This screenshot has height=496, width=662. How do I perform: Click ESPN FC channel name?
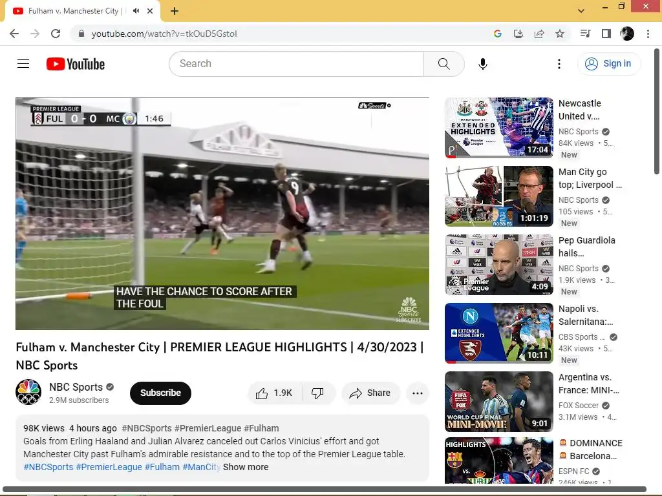tap(574, 471)
